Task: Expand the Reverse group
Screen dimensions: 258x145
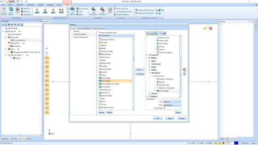Action: click(149, 93)
